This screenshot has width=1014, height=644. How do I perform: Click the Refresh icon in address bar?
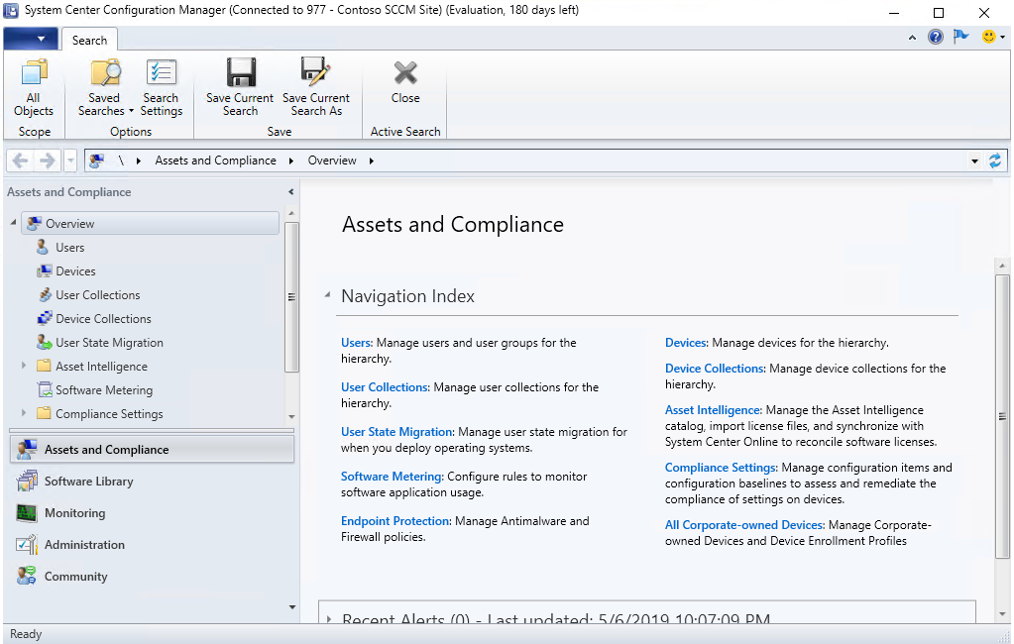(994, 161)
